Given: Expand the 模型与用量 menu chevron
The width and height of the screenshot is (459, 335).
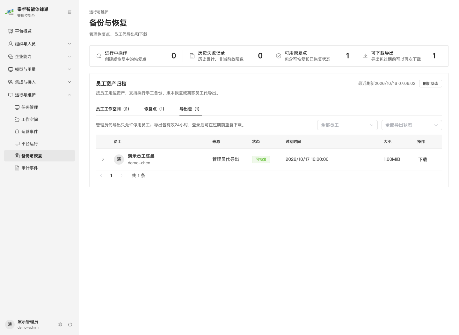Looking at the screenshot, I should pyautogui.click(x=69, y=69).
